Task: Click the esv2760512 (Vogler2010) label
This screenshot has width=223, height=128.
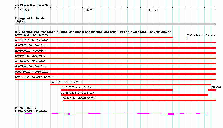Action: point(32,72)
